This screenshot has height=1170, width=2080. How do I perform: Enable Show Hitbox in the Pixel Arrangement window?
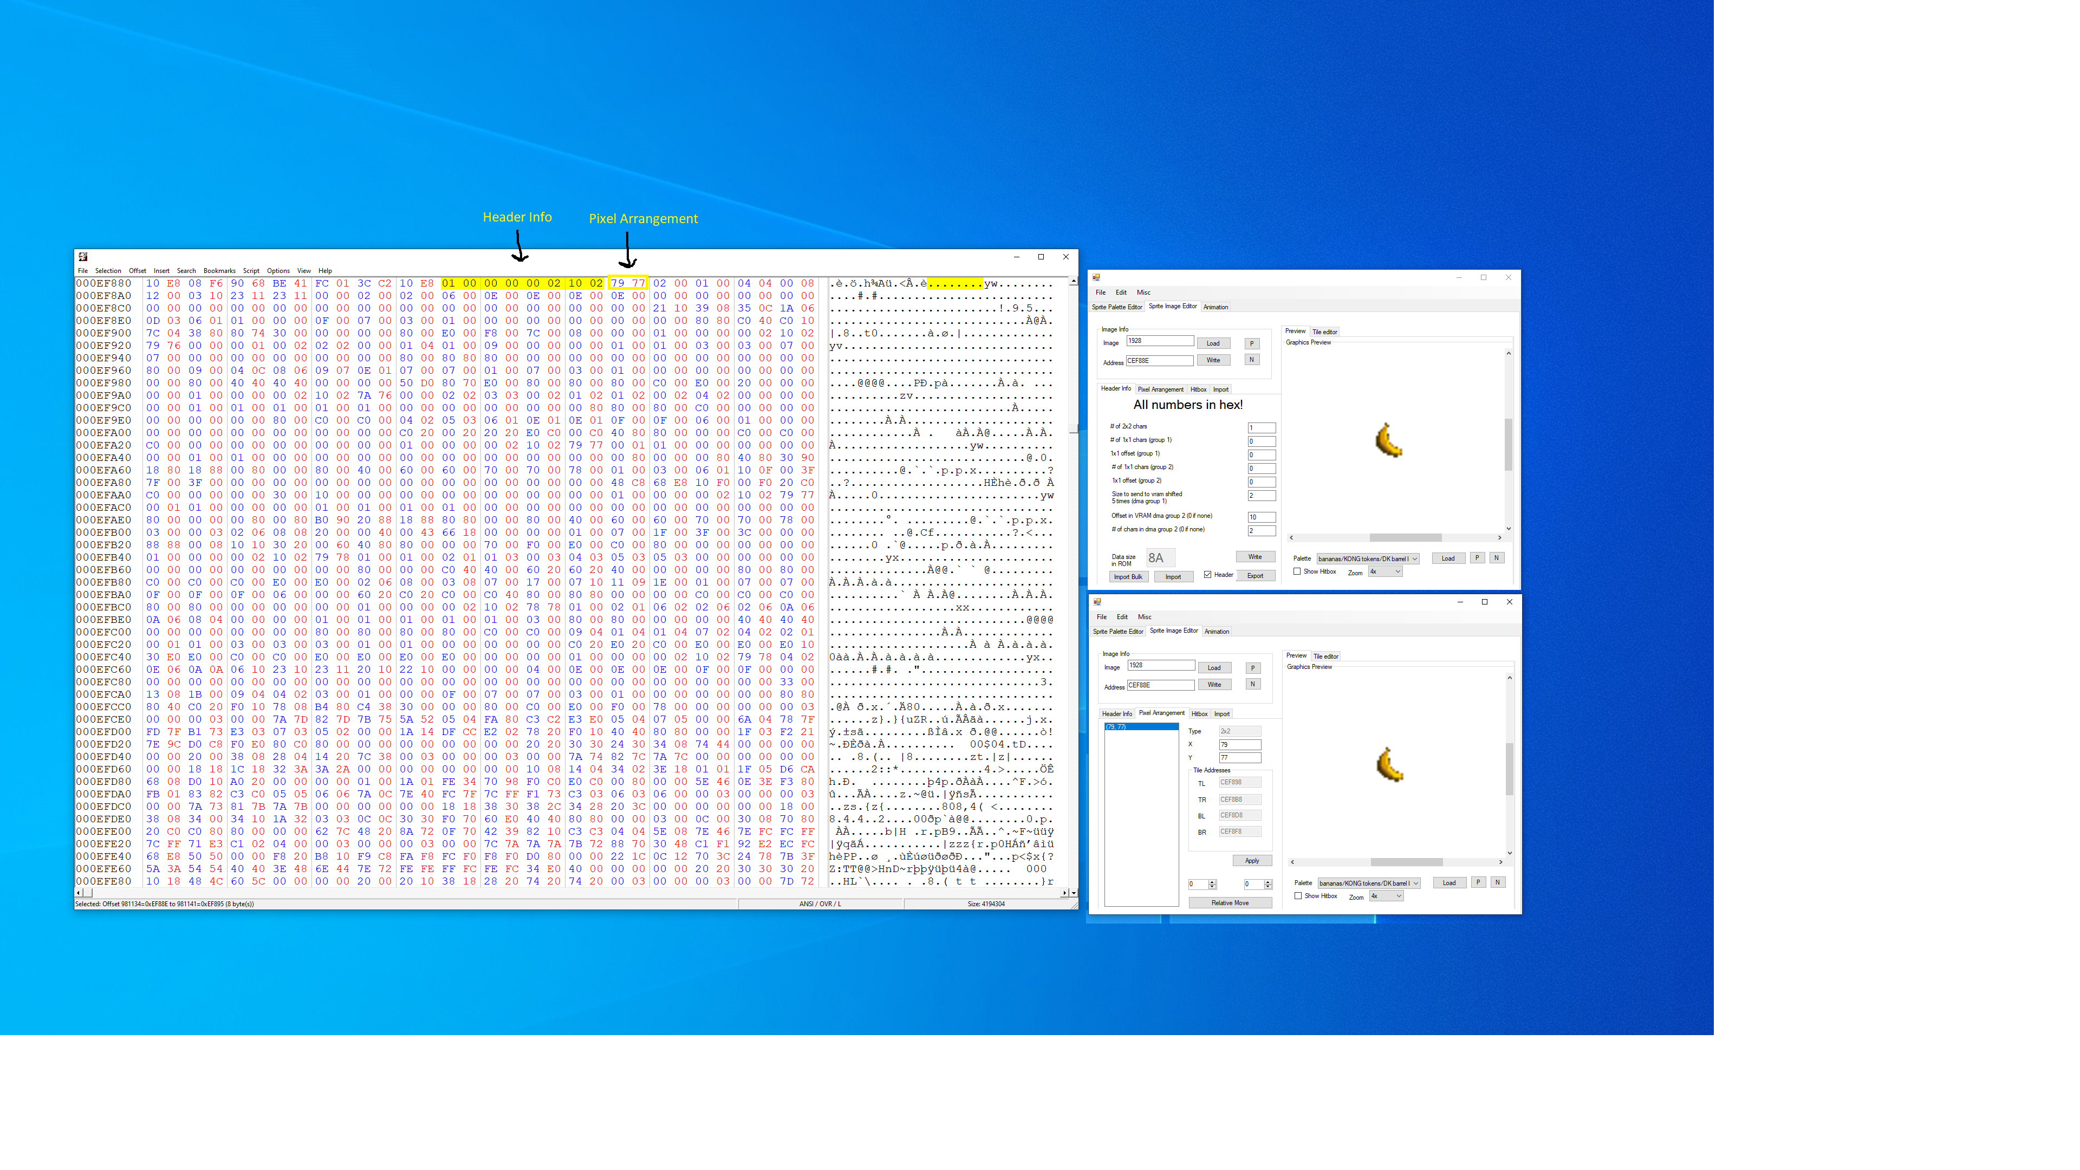pos(1298,895)
